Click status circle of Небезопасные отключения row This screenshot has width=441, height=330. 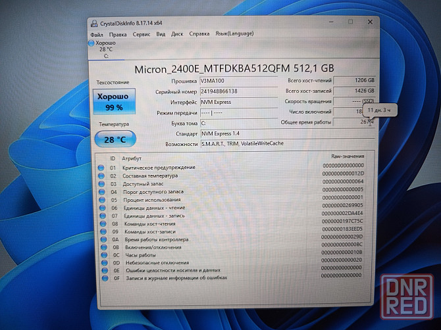(105, 263)
